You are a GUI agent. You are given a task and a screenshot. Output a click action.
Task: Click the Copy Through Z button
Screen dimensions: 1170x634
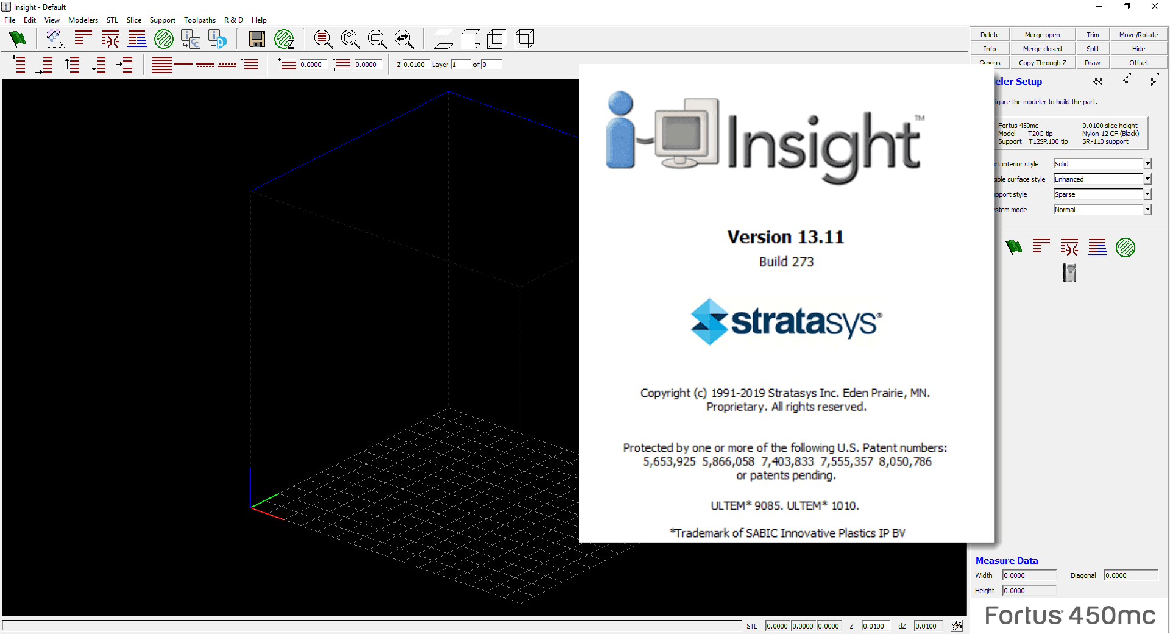point(1042,63)
